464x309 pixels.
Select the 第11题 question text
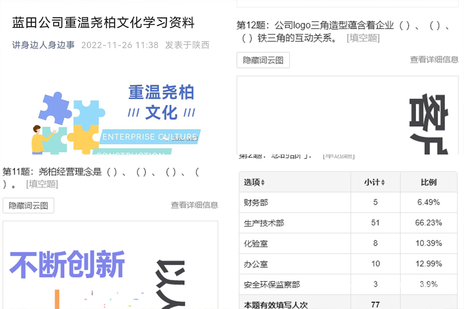pos(101,178)
